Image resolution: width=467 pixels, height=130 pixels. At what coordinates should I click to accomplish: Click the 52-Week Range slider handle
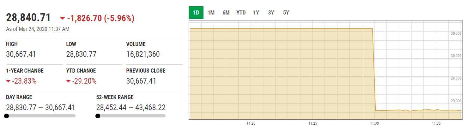coord(98,116)
